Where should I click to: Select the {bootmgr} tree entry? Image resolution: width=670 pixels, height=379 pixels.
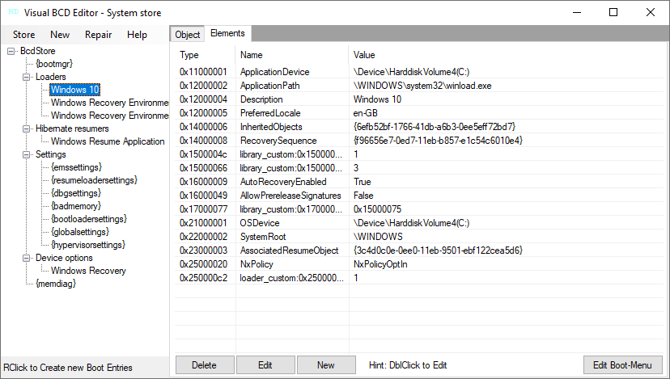coord(54,64)
